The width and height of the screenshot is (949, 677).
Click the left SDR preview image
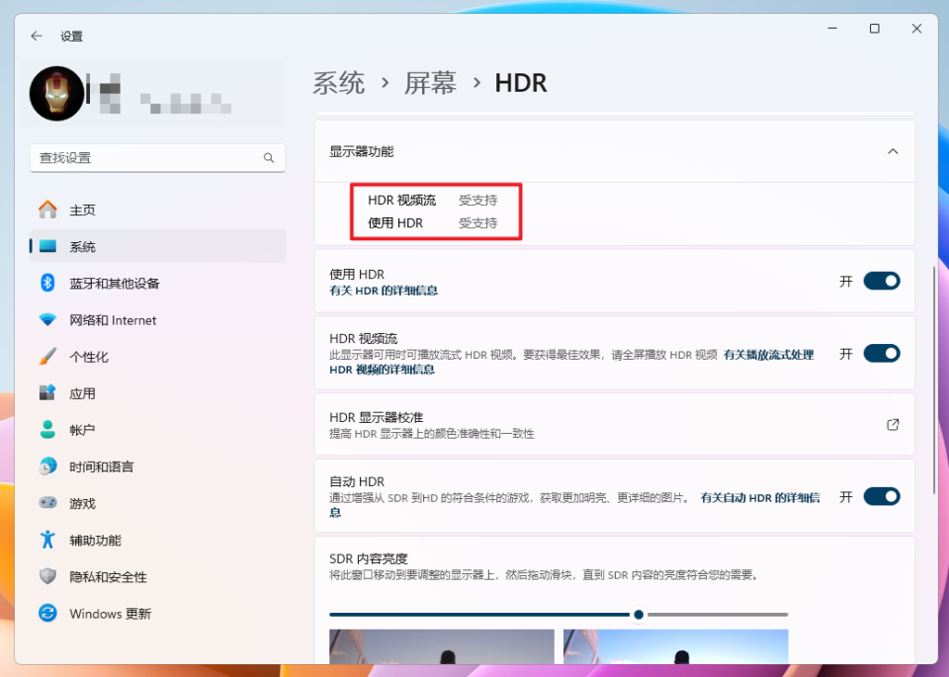[x=442, y=646]
